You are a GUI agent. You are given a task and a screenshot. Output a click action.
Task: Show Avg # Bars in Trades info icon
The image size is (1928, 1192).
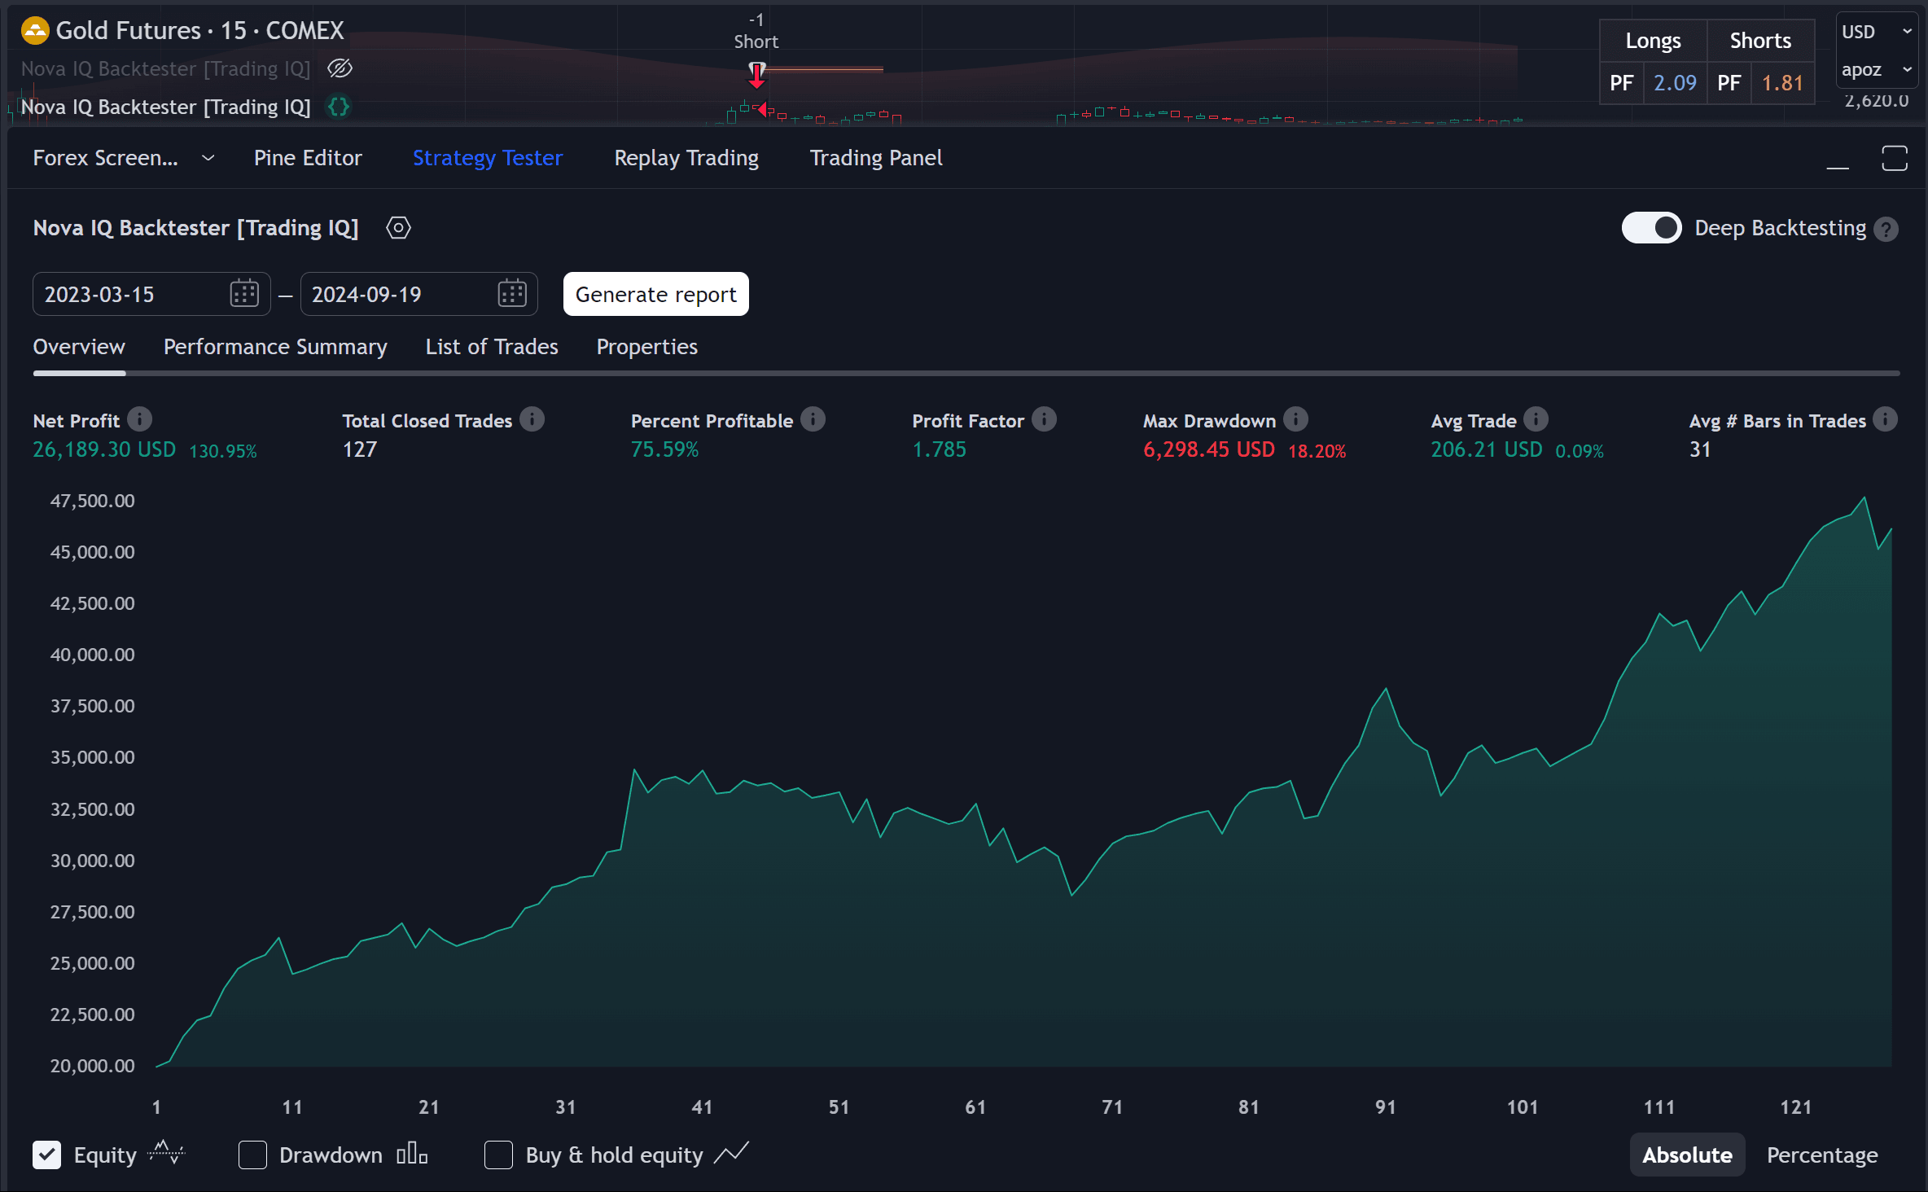1885,419
